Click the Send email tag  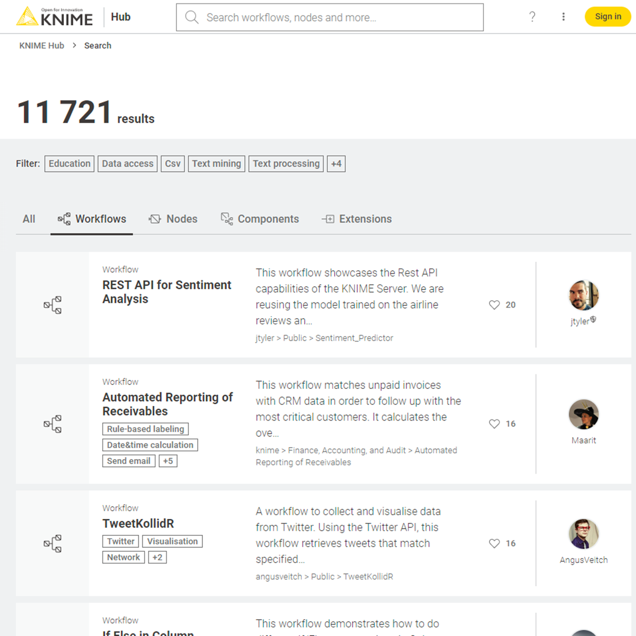[128, 461]
